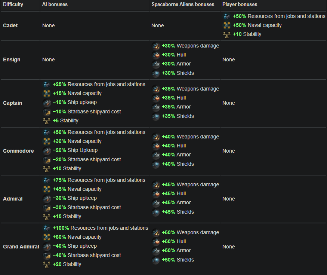Click the Stability icon in Cadet player bonuses
This screenshot has height=275, width=327.
(x=227, y=34)
